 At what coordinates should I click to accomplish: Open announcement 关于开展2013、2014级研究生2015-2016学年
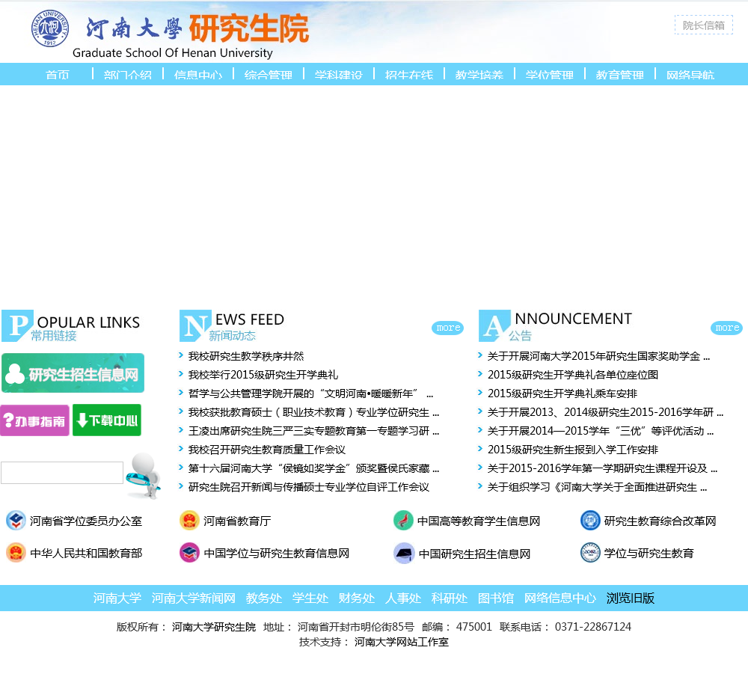(x=605, y=412)
